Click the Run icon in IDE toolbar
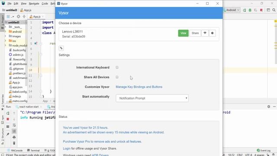The width and height of the screenshot is (277, 156). [x=245, y=10]
